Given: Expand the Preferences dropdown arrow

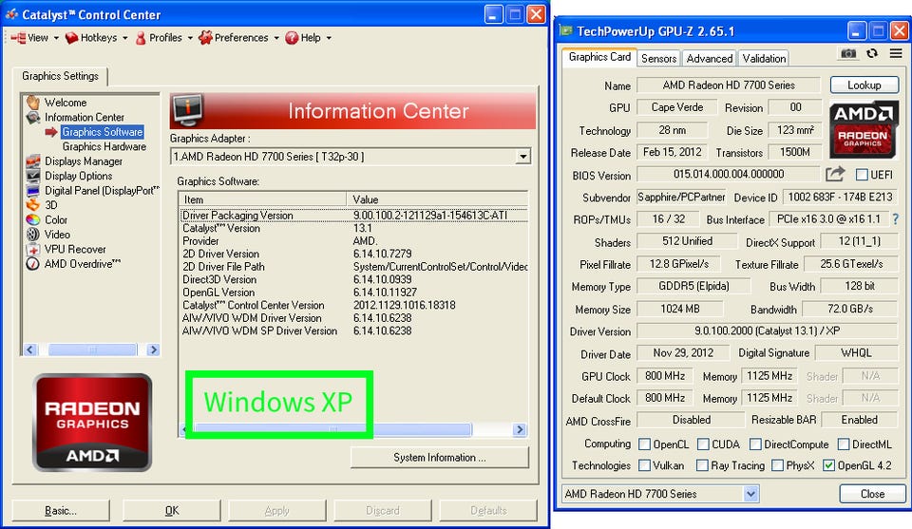Looking at the screenshot, I should pos(276,38).
